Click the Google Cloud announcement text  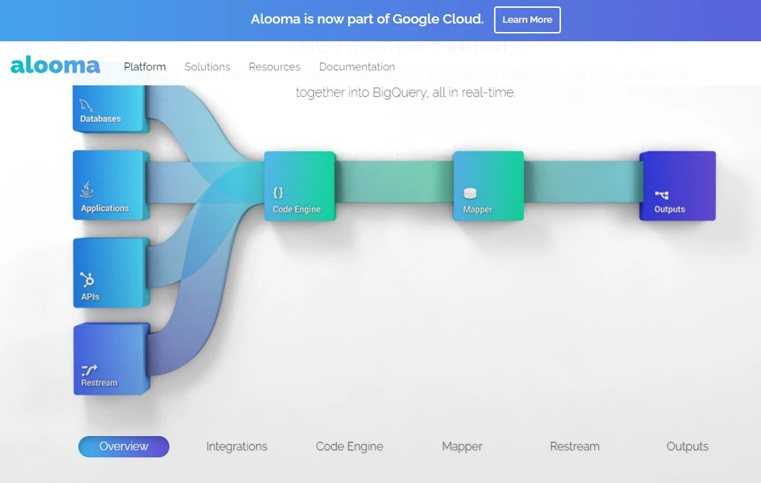click(367, 19)
